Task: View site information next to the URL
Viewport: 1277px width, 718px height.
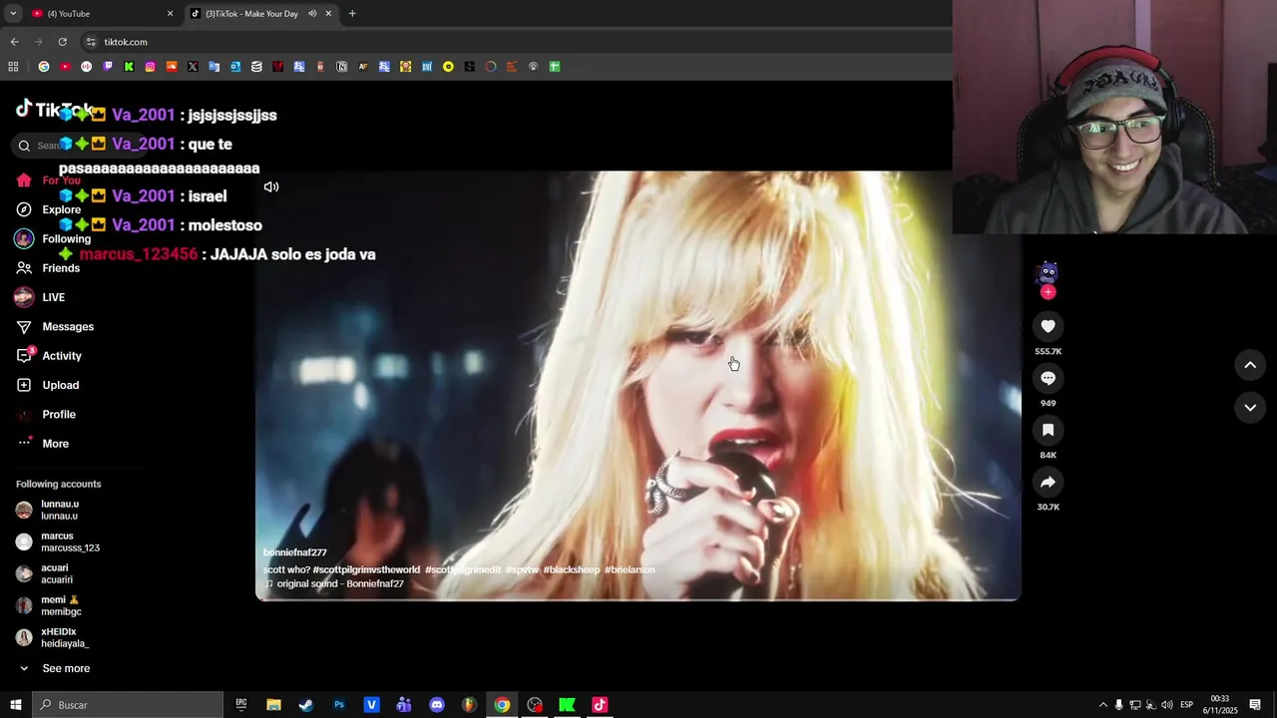Action: pyautogui.click(x=91, y=42)
